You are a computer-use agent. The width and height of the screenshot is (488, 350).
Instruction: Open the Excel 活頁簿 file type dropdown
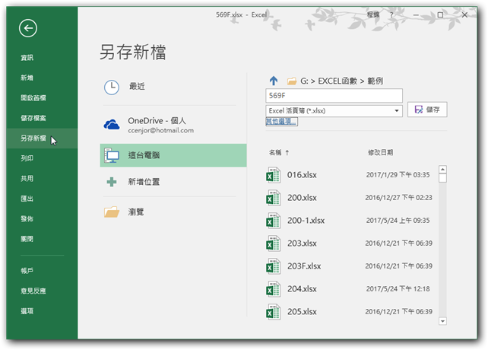pyautogui.click(x=334, y=110)
